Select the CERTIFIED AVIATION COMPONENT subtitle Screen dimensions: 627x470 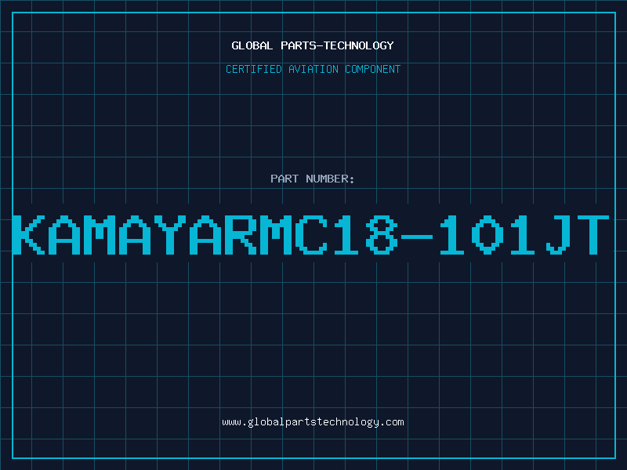[313, 69]
